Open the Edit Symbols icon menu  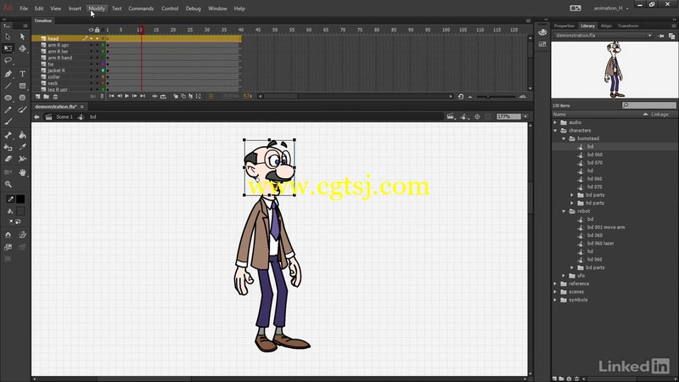464,117
